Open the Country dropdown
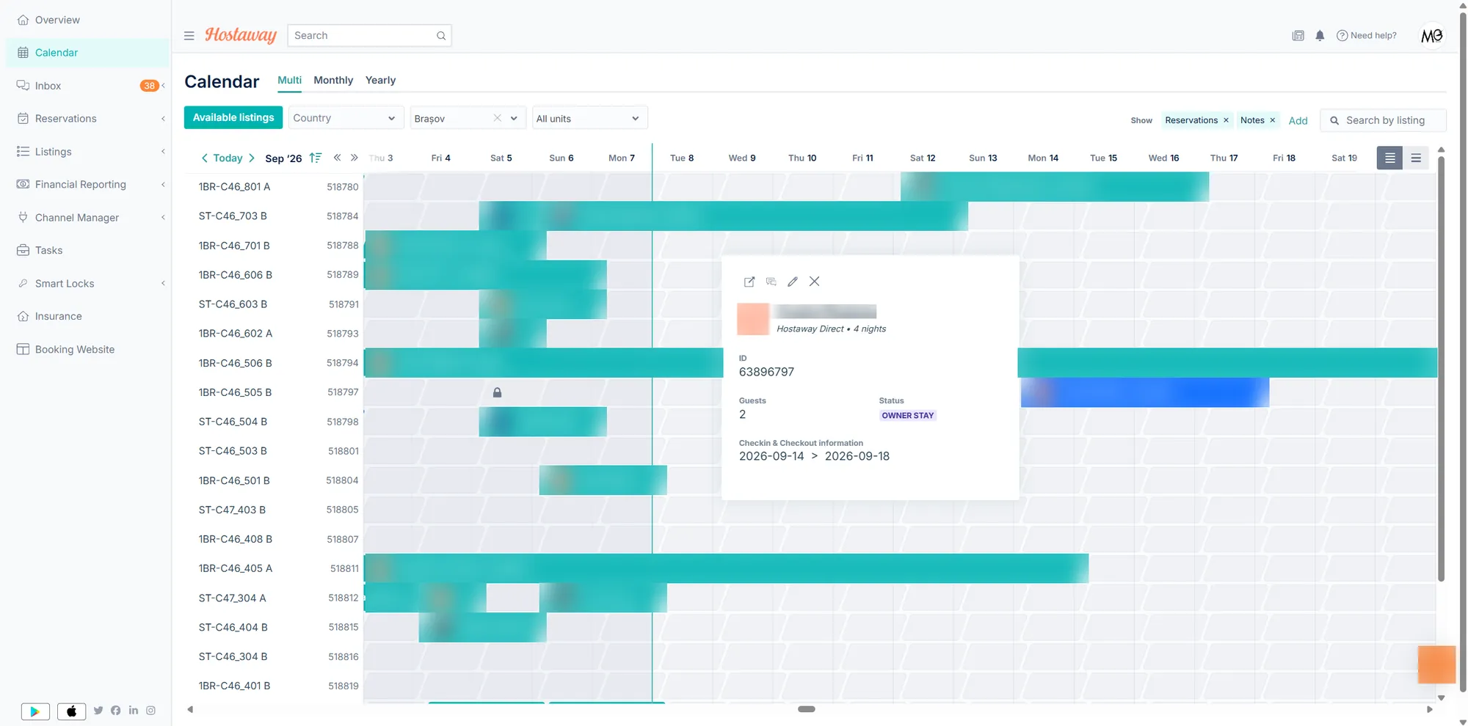 coord(344,118)
